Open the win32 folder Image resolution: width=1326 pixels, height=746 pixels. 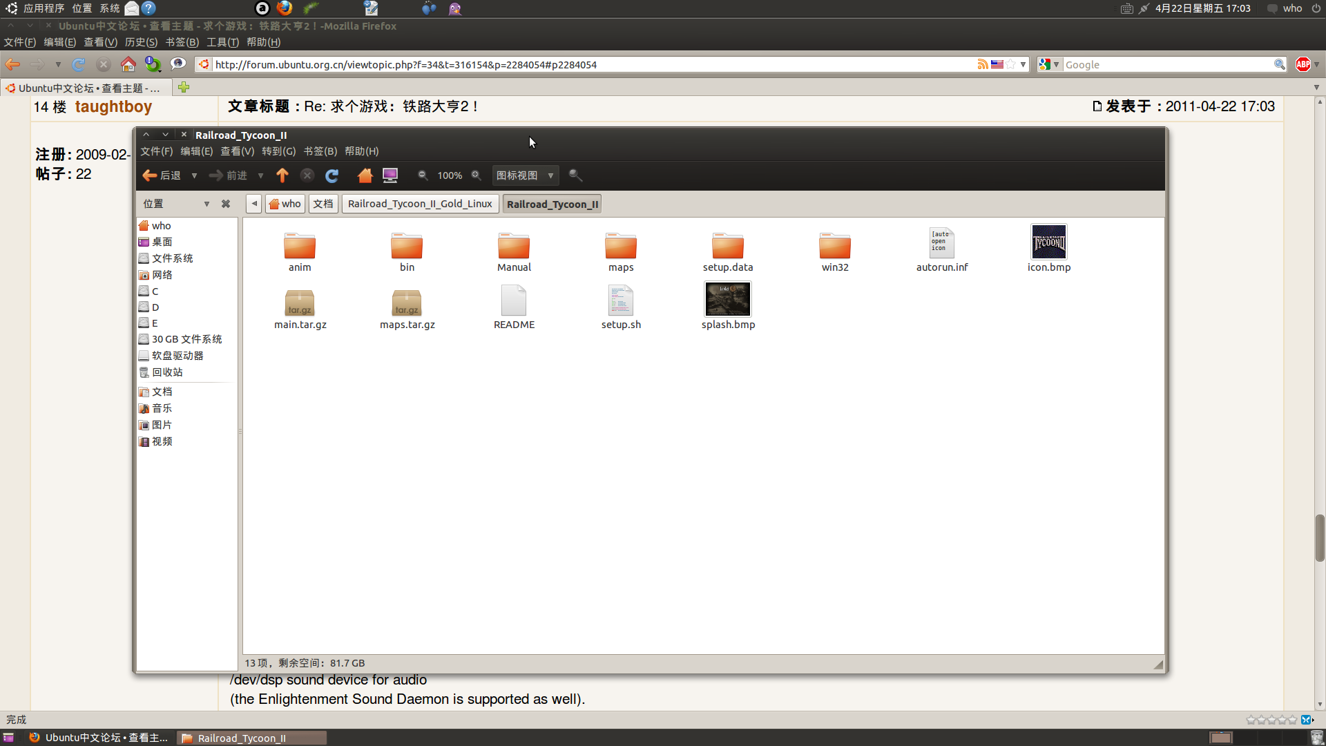point(835,252)
